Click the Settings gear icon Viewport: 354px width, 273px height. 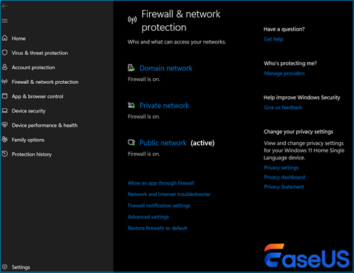5,267
